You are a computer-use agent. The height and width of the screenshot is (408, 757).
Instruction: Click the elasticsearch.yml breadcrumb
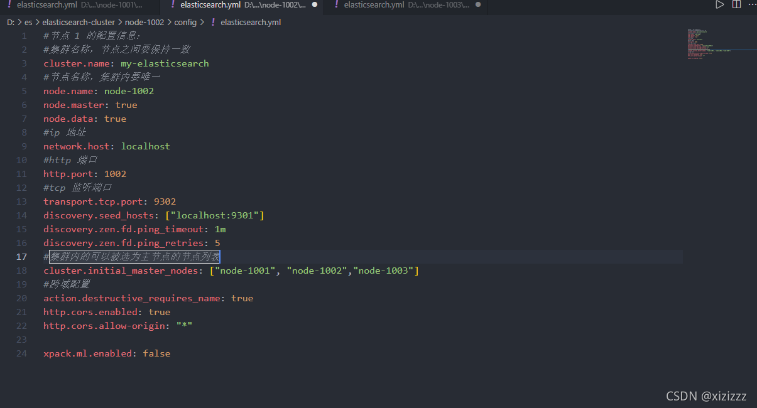[251, 22]
